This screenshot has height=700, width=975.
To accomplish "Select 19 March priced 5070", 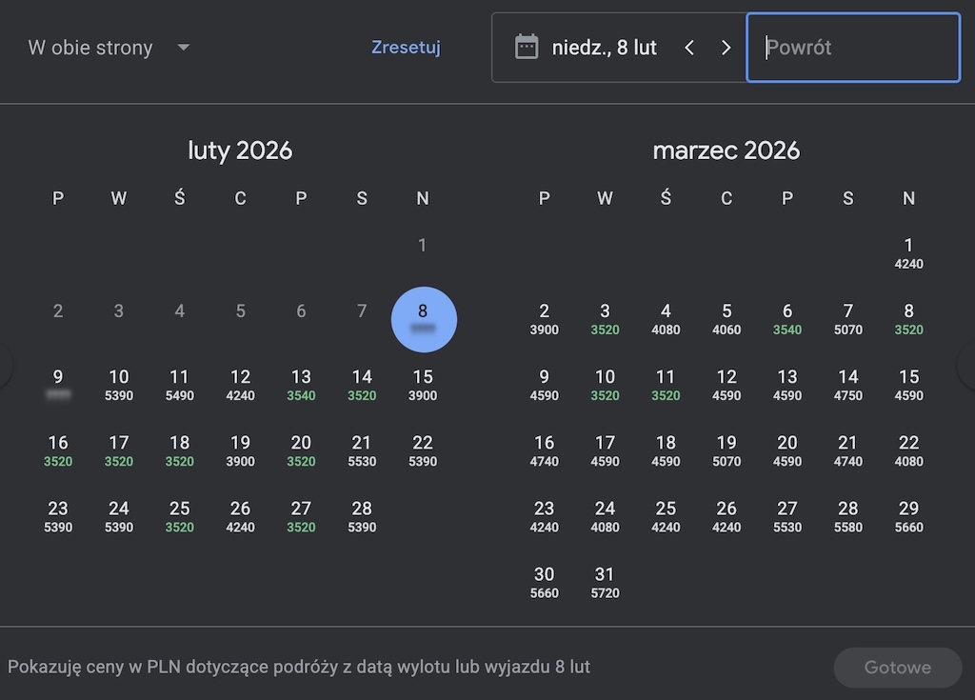I will (726, 451).
